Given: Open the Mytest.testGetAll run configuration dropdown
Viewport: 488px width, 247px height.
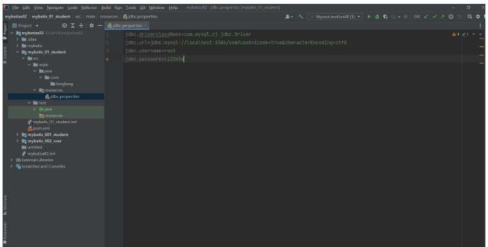Looking at the screenshot, I should coord(335,17).
